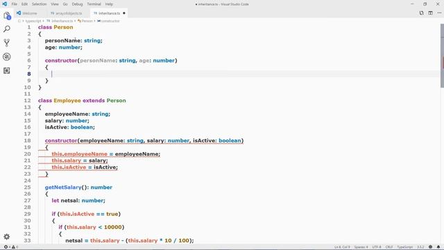Click the warnings triangle in status bar
Viewport: 444px width, 250px height.
pos(13,247)
